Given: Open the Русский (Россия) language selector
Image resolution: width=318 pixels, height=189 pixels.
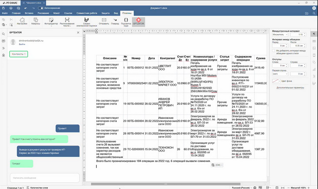Looking at the screenshot, I should point(242,188).
